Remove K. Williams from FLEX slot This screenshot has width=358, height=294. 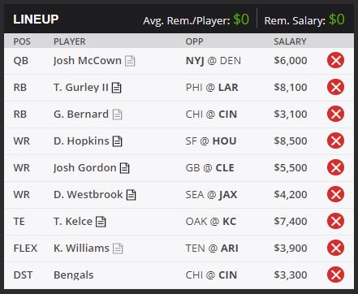point(335,248)
